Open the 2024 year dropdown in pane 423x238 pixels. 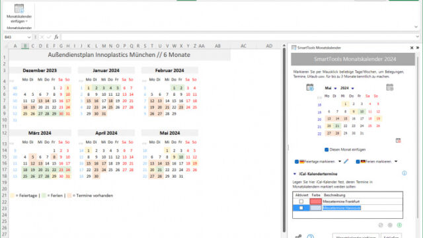[x=352, y=88]
